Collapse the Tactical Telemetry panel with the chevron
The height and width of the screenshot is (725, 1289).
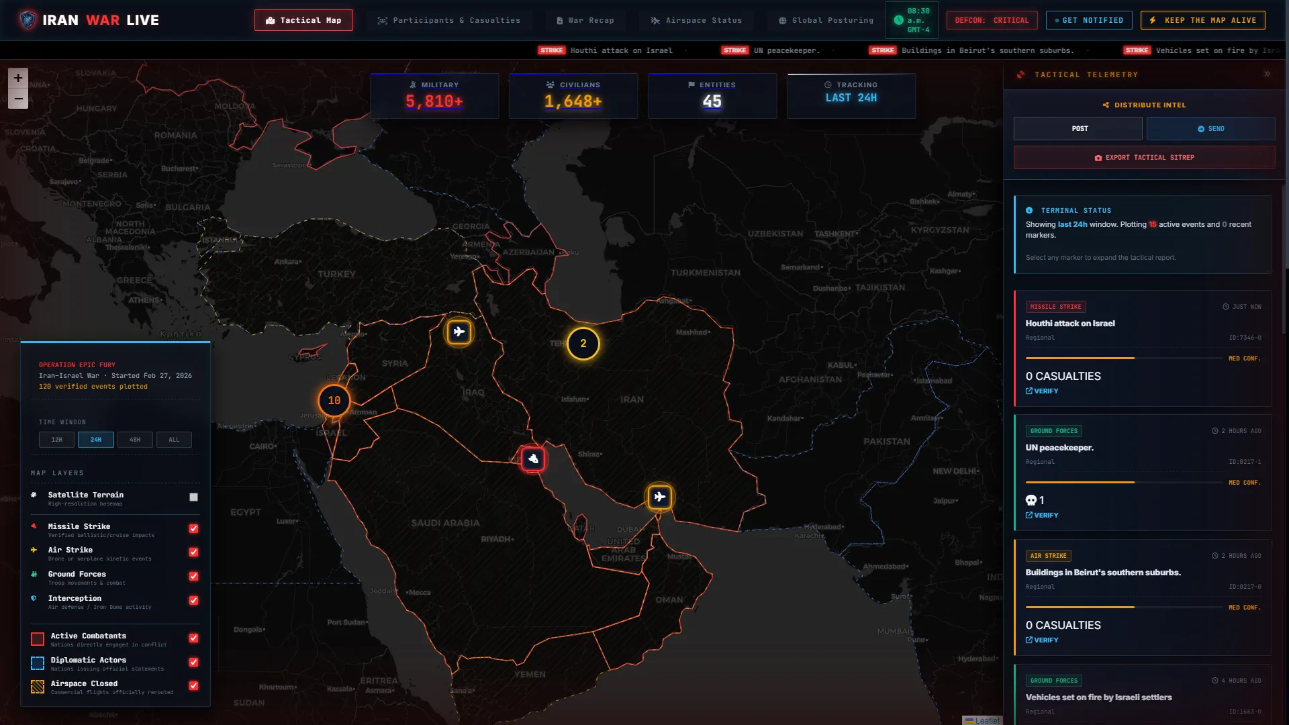pos(1268,75)
